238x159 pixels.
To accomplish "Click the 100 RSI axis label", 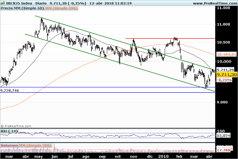I will (x=221, y=131).
